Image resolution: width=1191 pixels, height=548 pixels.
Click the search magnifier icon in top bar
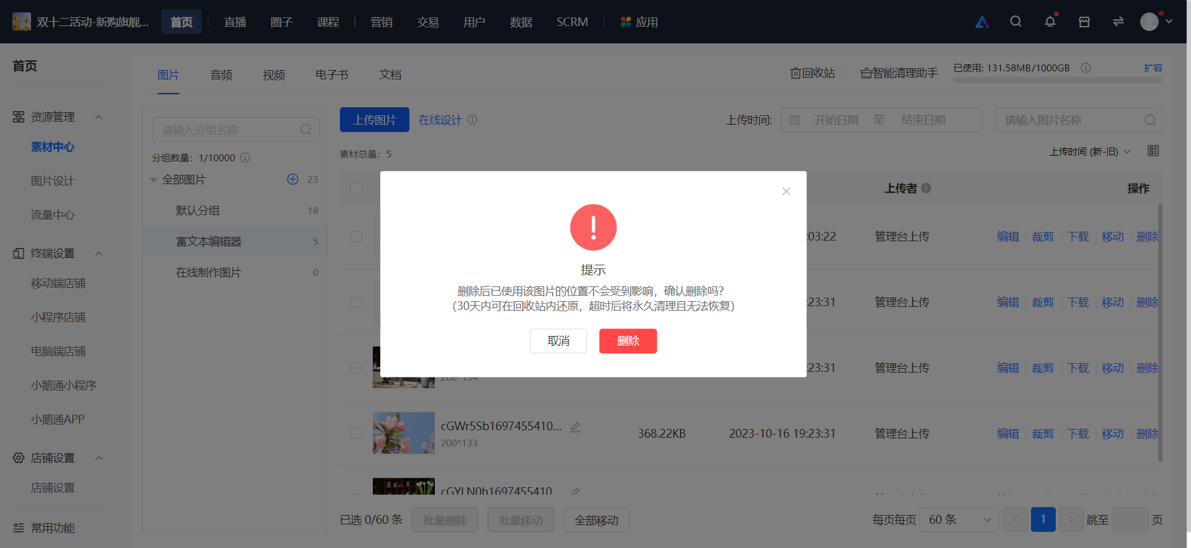pyautogui.click(x=1015, y=22)
